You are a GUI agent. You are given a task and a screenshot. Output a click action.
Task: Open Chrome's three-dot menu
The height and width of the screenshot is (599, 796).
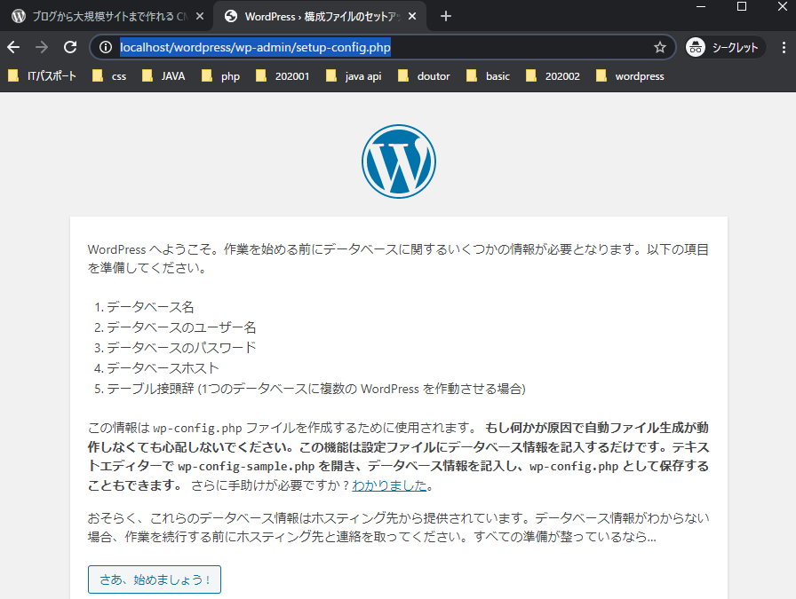[784, 47]
